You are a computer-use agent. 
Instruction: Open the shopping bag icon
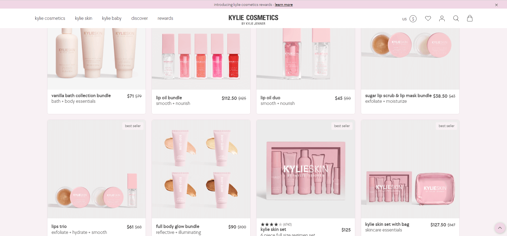pos(470,18)
